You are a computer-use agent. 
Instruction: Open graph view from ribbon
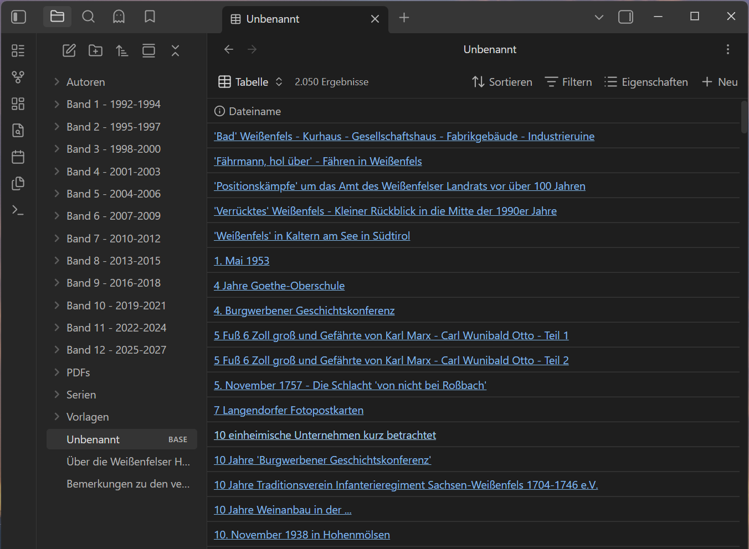point(18,77)
